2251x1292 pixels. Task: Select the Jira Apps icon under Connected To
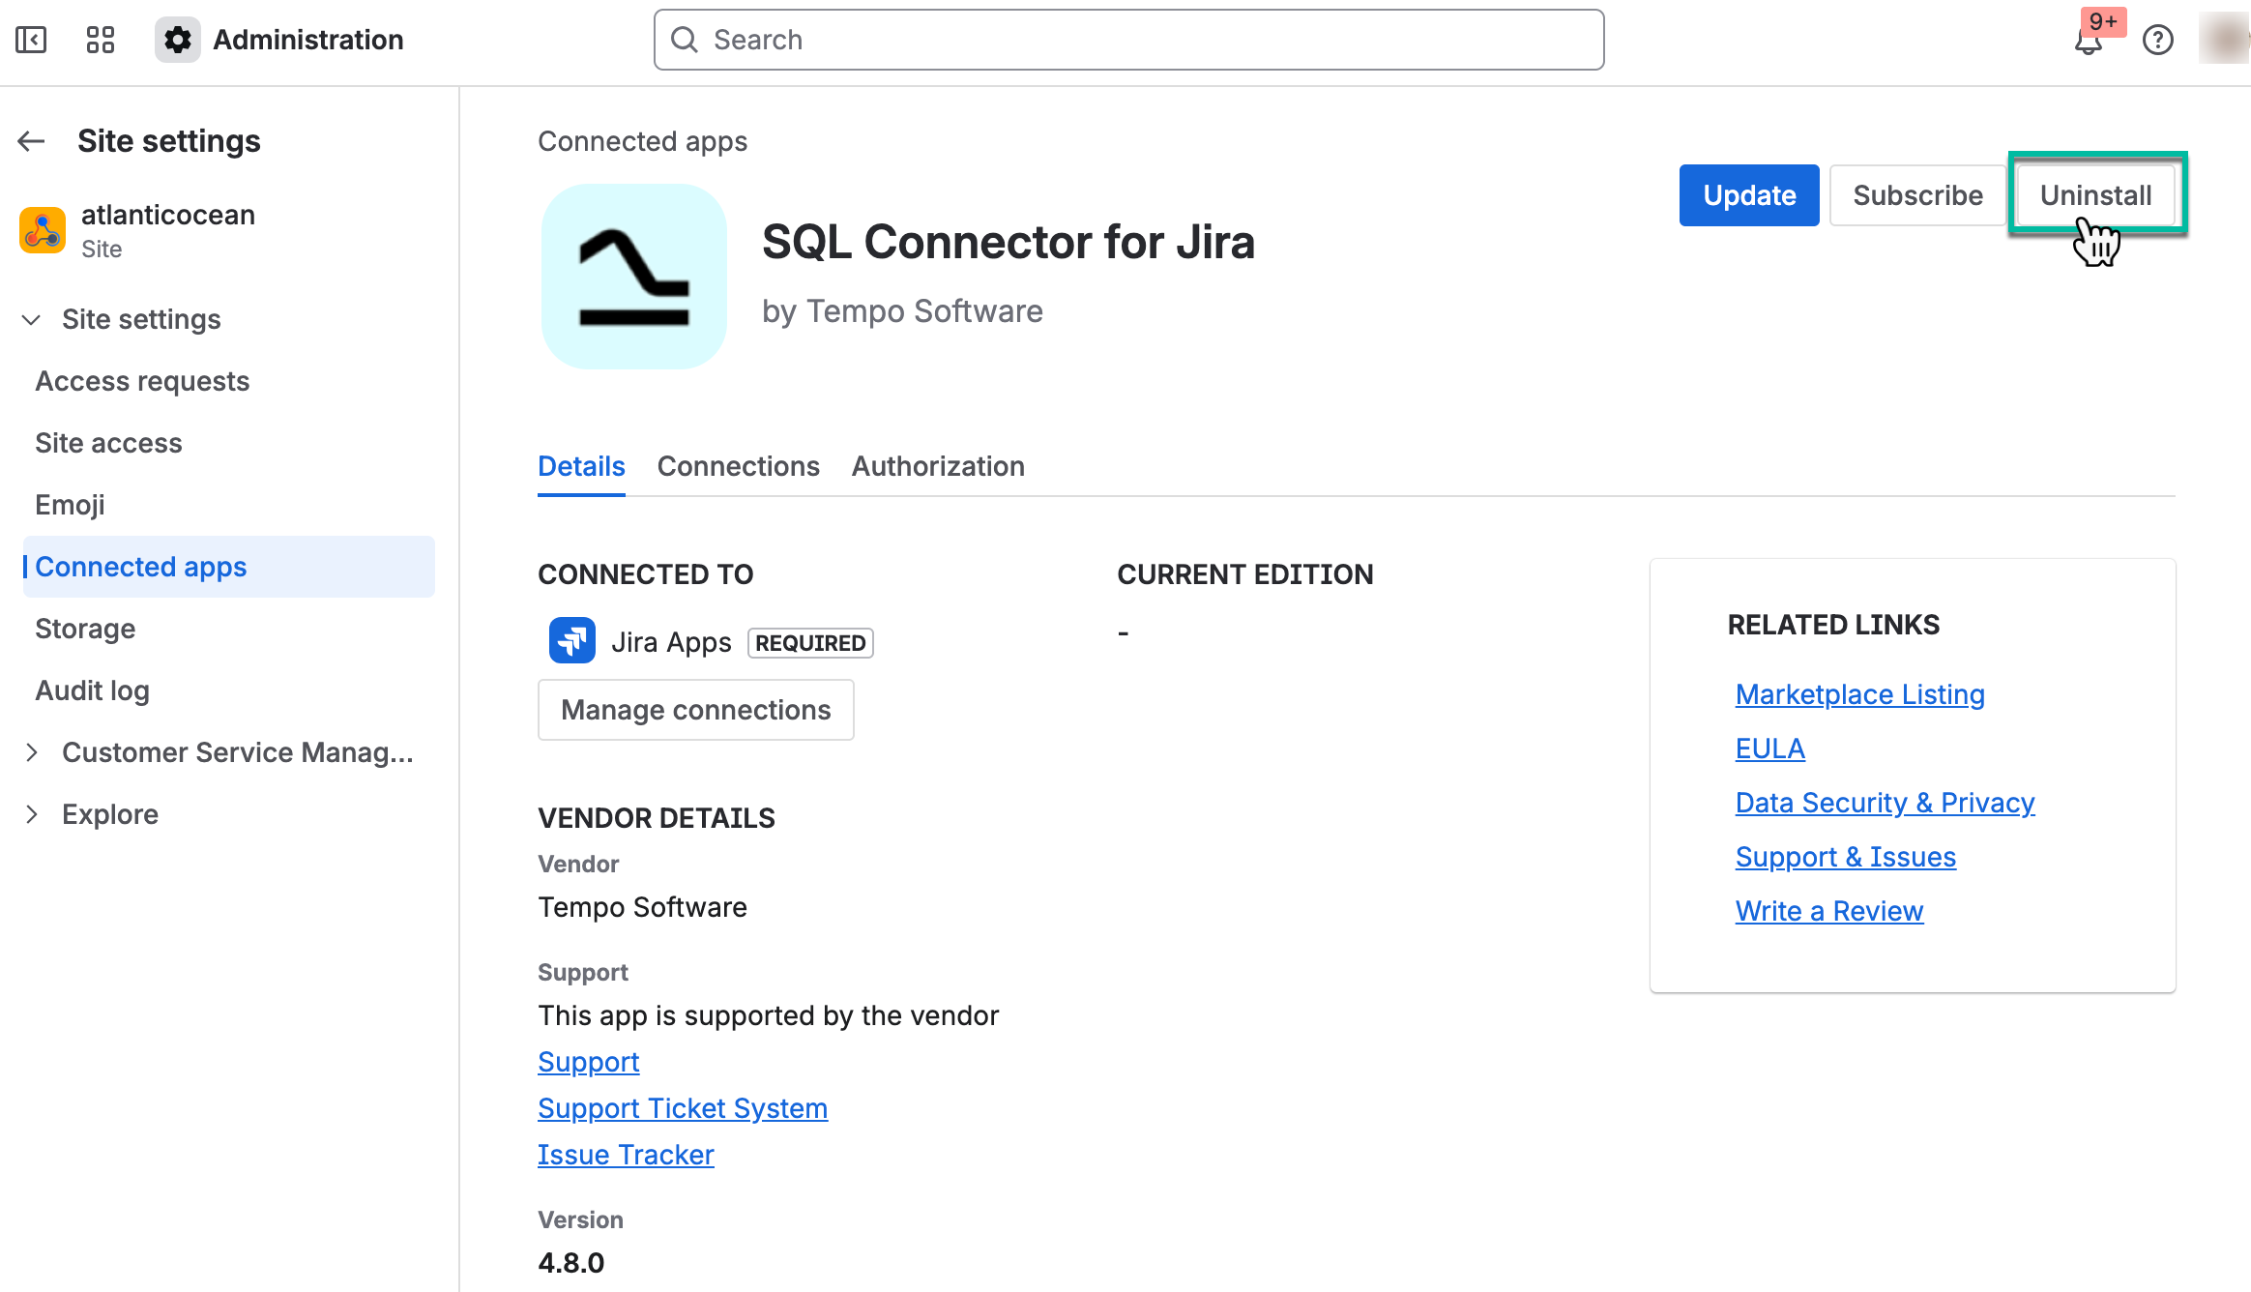pyautogui.click(x=571, y=640)
